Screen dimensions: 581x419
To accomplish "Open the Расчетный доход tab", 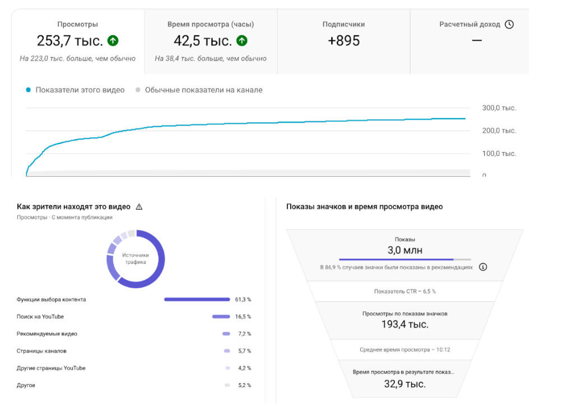I will [470, 41].
